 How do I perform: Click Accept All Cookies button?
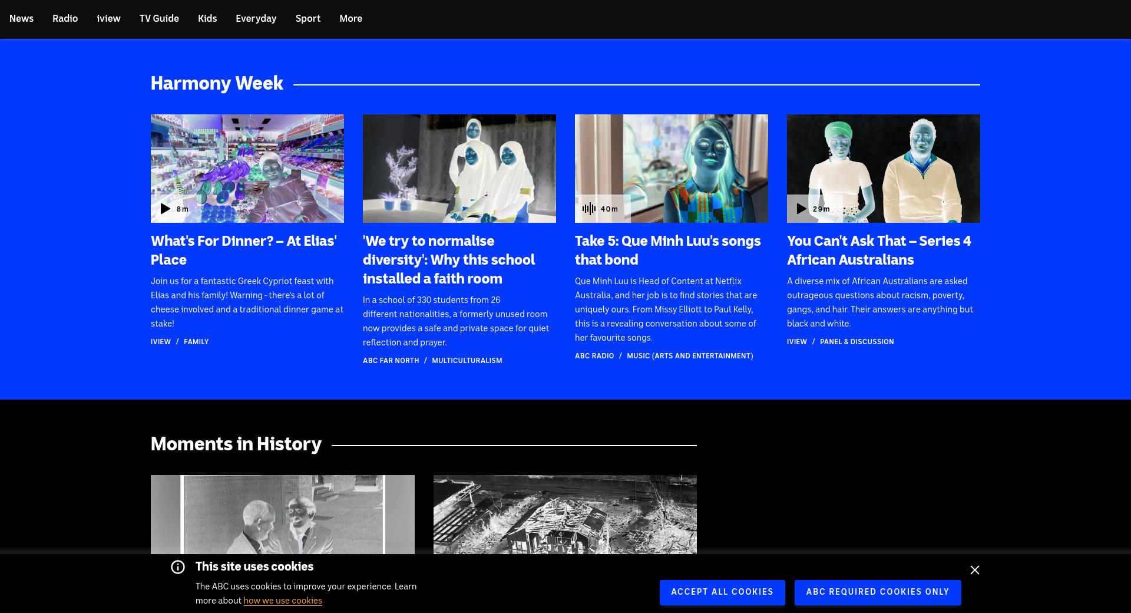pyautogui.click(x=722, y=592)
